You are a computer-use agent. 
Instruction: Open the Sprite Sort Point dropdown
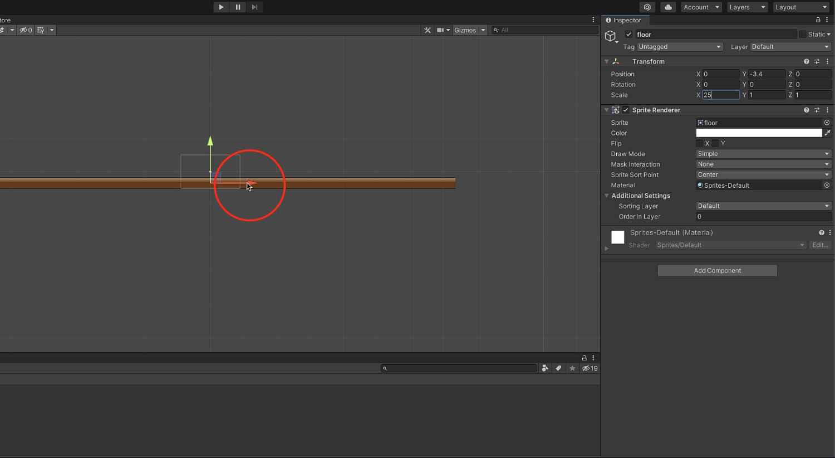(764, 175)
